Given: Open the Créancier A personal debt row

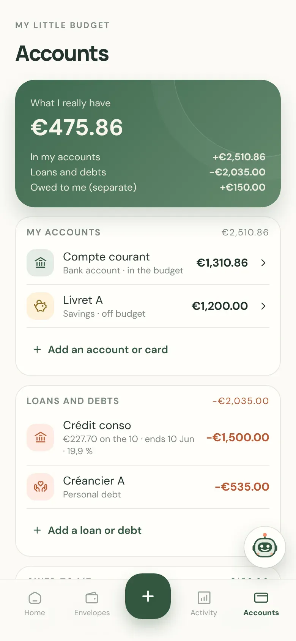Looking at the screenshot, I should coord(148,487).
